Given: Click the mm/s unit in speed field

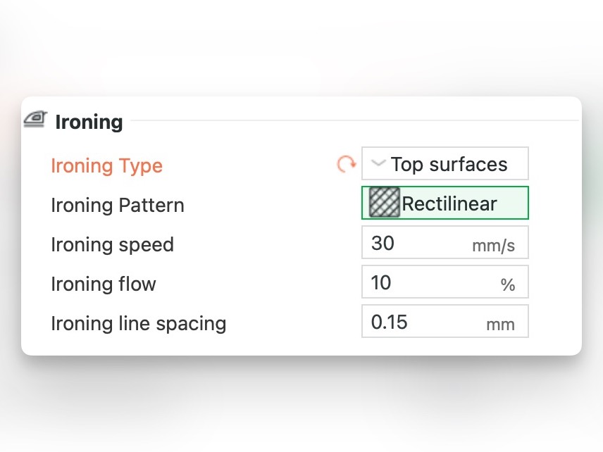Looking at the screenshot, I should click(493, 246).
